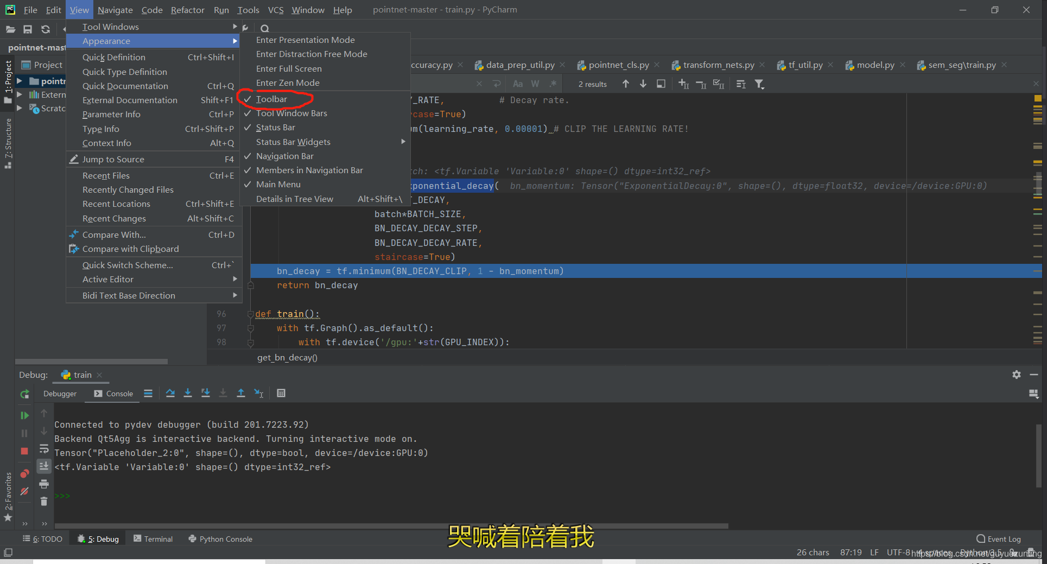Stop the debug session with red square
The width and height of the screenshot is (1047, 564).
(24, 451)
